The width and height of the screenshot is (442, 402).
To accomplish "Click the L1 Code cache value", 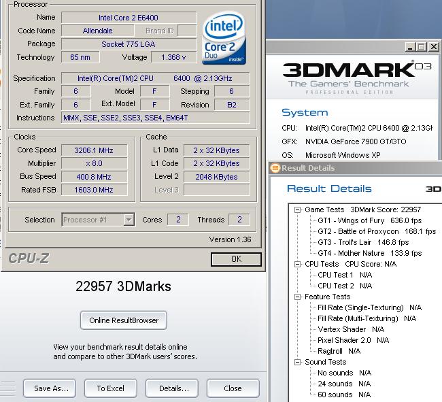I will [216, 163].
